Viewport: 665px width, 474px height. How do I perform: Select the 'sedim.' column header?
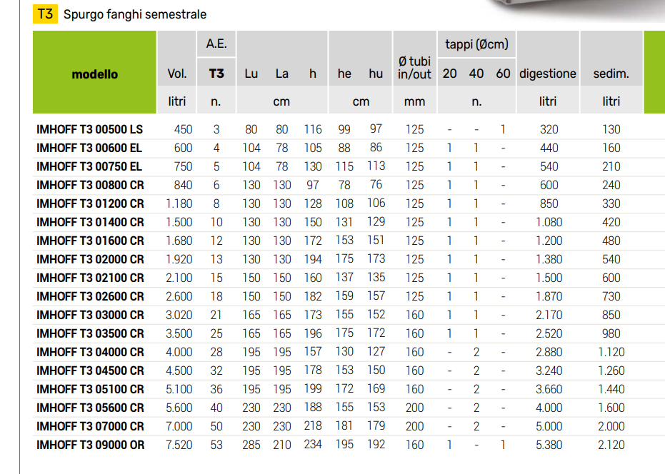click(x=611, y=74)
